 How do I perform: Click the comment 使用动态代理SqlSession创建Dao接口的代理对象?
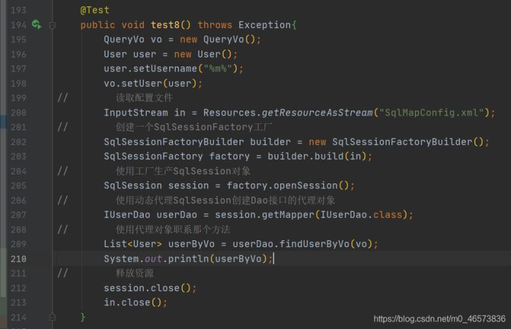tap(225, 200)
